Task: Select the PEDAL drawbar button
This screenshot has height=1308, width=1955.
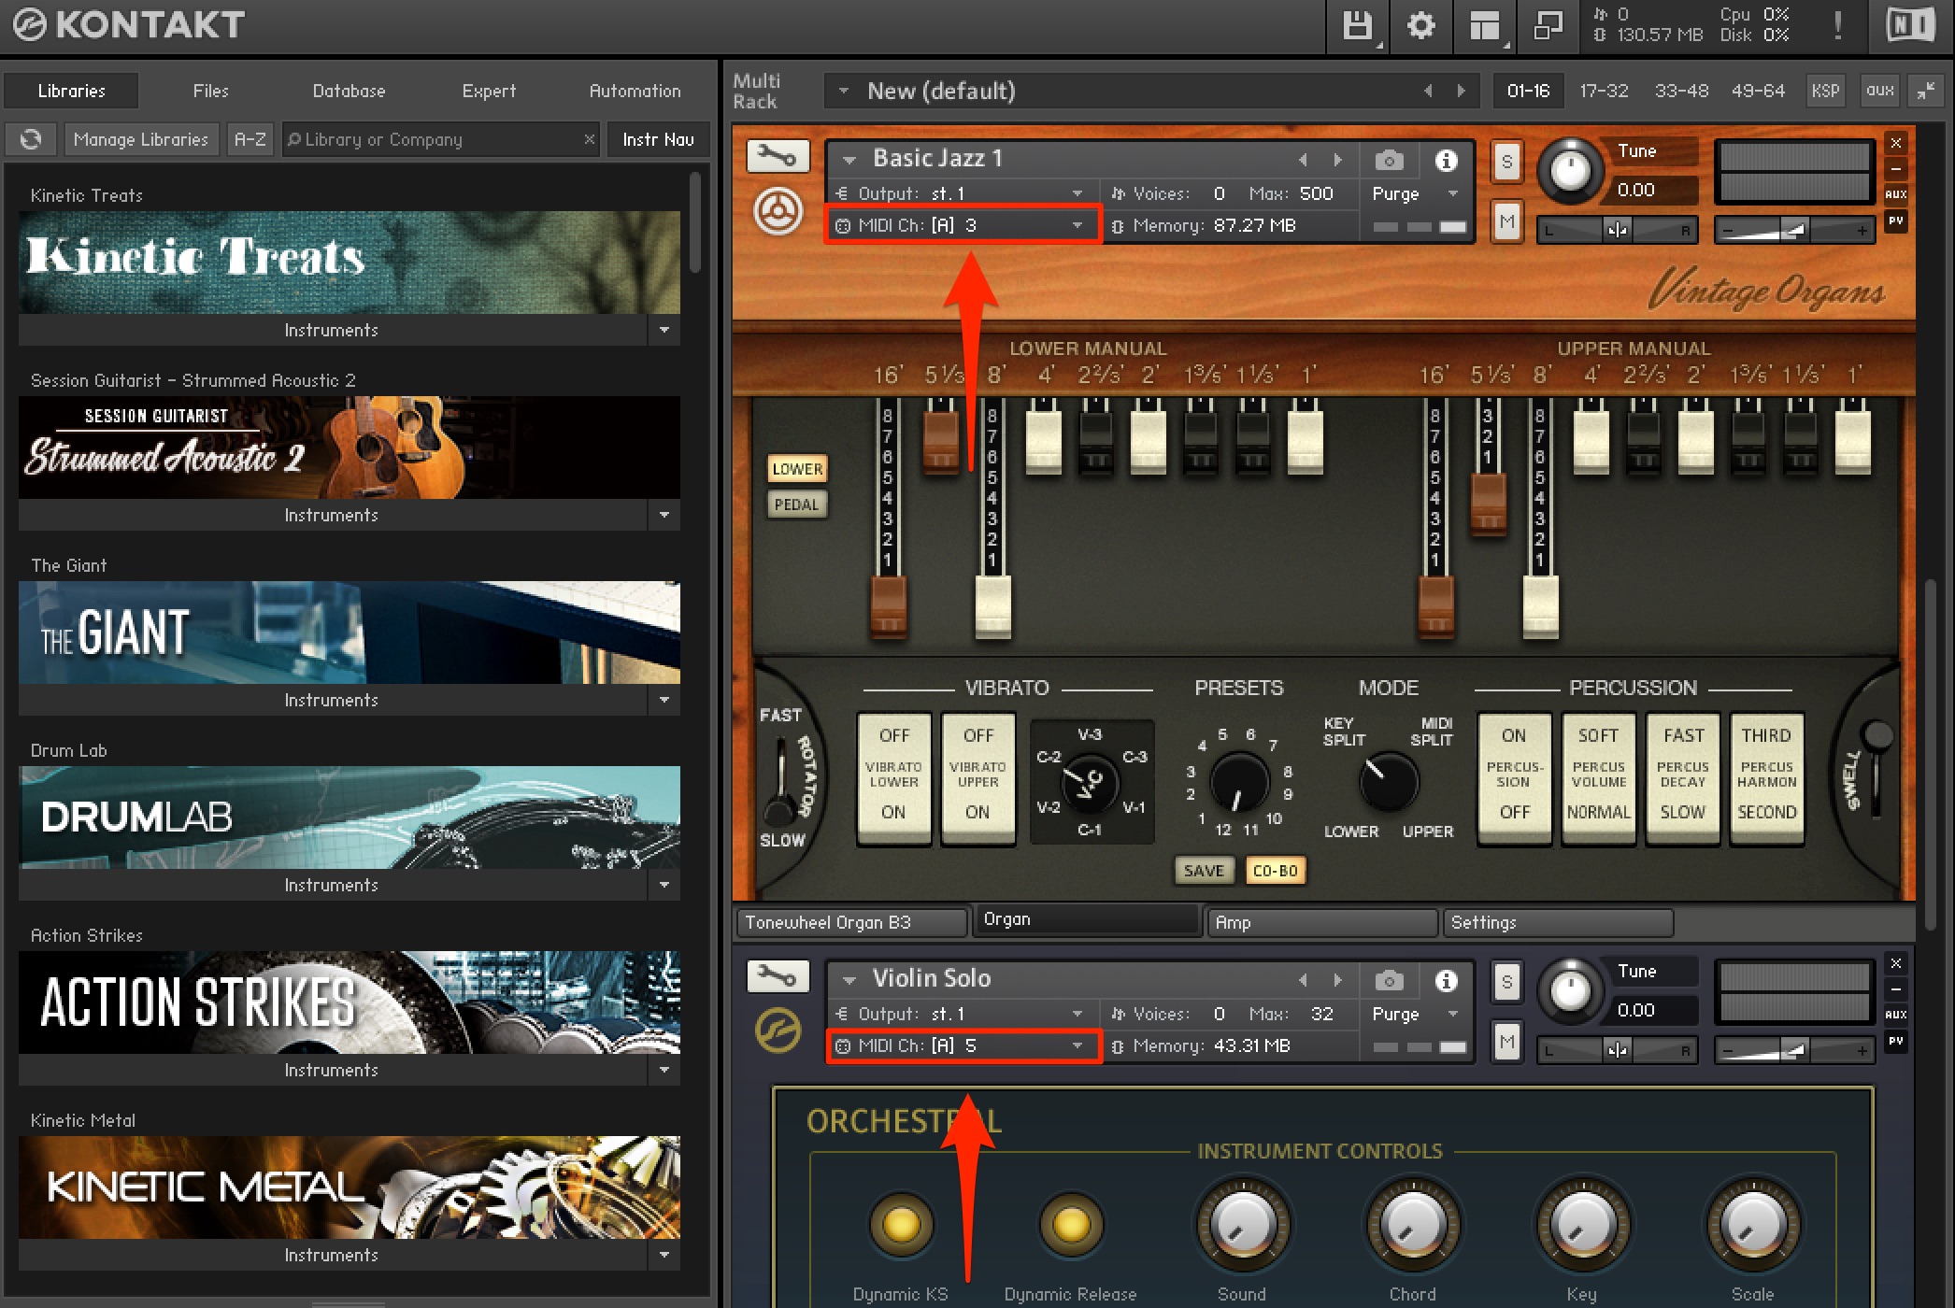Action: (796, 505)
